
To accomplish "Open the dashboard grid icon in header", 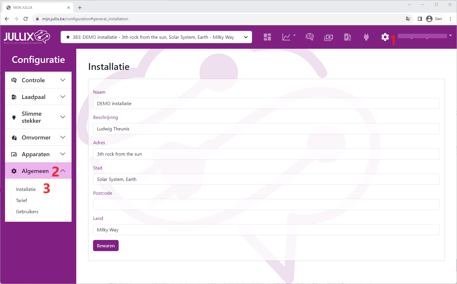I will click(x=267, y=37).
